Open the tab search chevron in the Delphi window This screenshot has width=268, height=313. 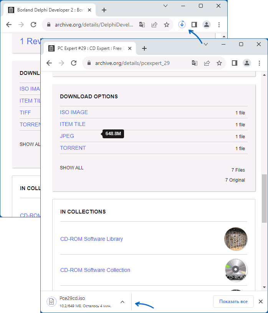click(x=165, y=6)
